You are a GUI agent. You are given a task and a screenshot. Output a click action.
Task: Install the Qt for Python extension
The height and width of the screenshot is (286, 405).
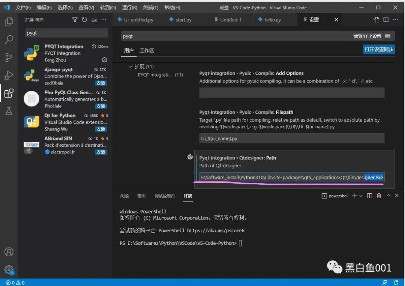[100, 129]
